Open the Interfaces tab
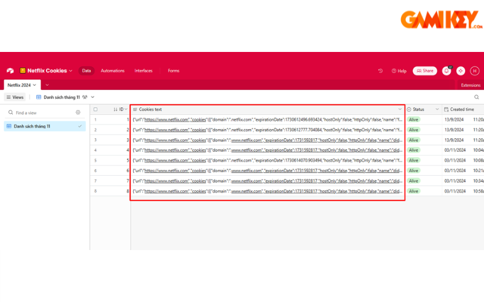The image size is (484, 302). [143, 71]
